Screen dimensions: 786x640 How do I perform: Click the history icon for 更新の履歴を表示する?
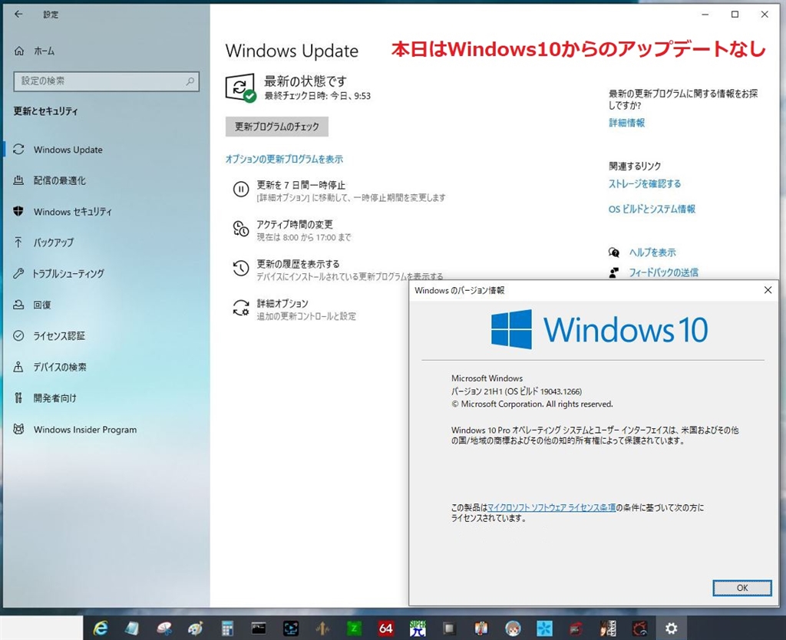tap(241, 268)
